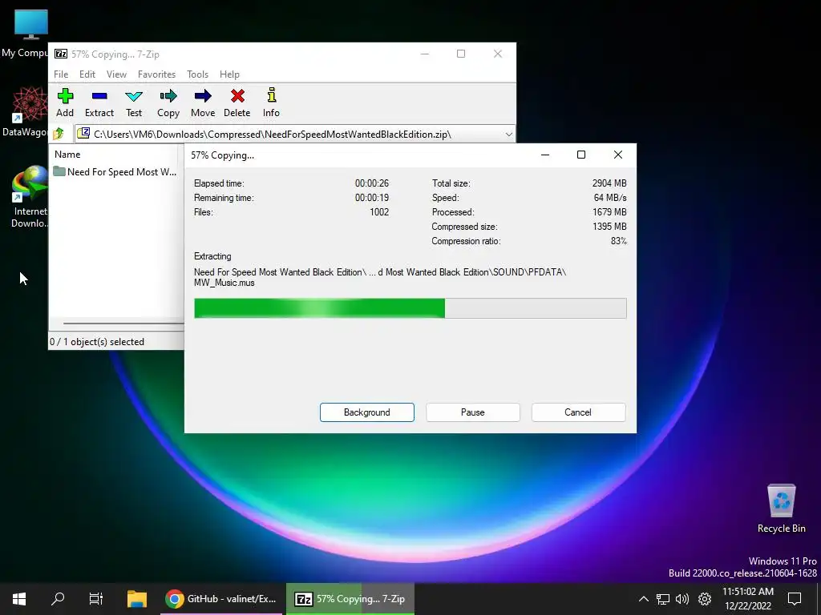
Task: Click the Remaining time value 00:00:19
Action: 372,198
